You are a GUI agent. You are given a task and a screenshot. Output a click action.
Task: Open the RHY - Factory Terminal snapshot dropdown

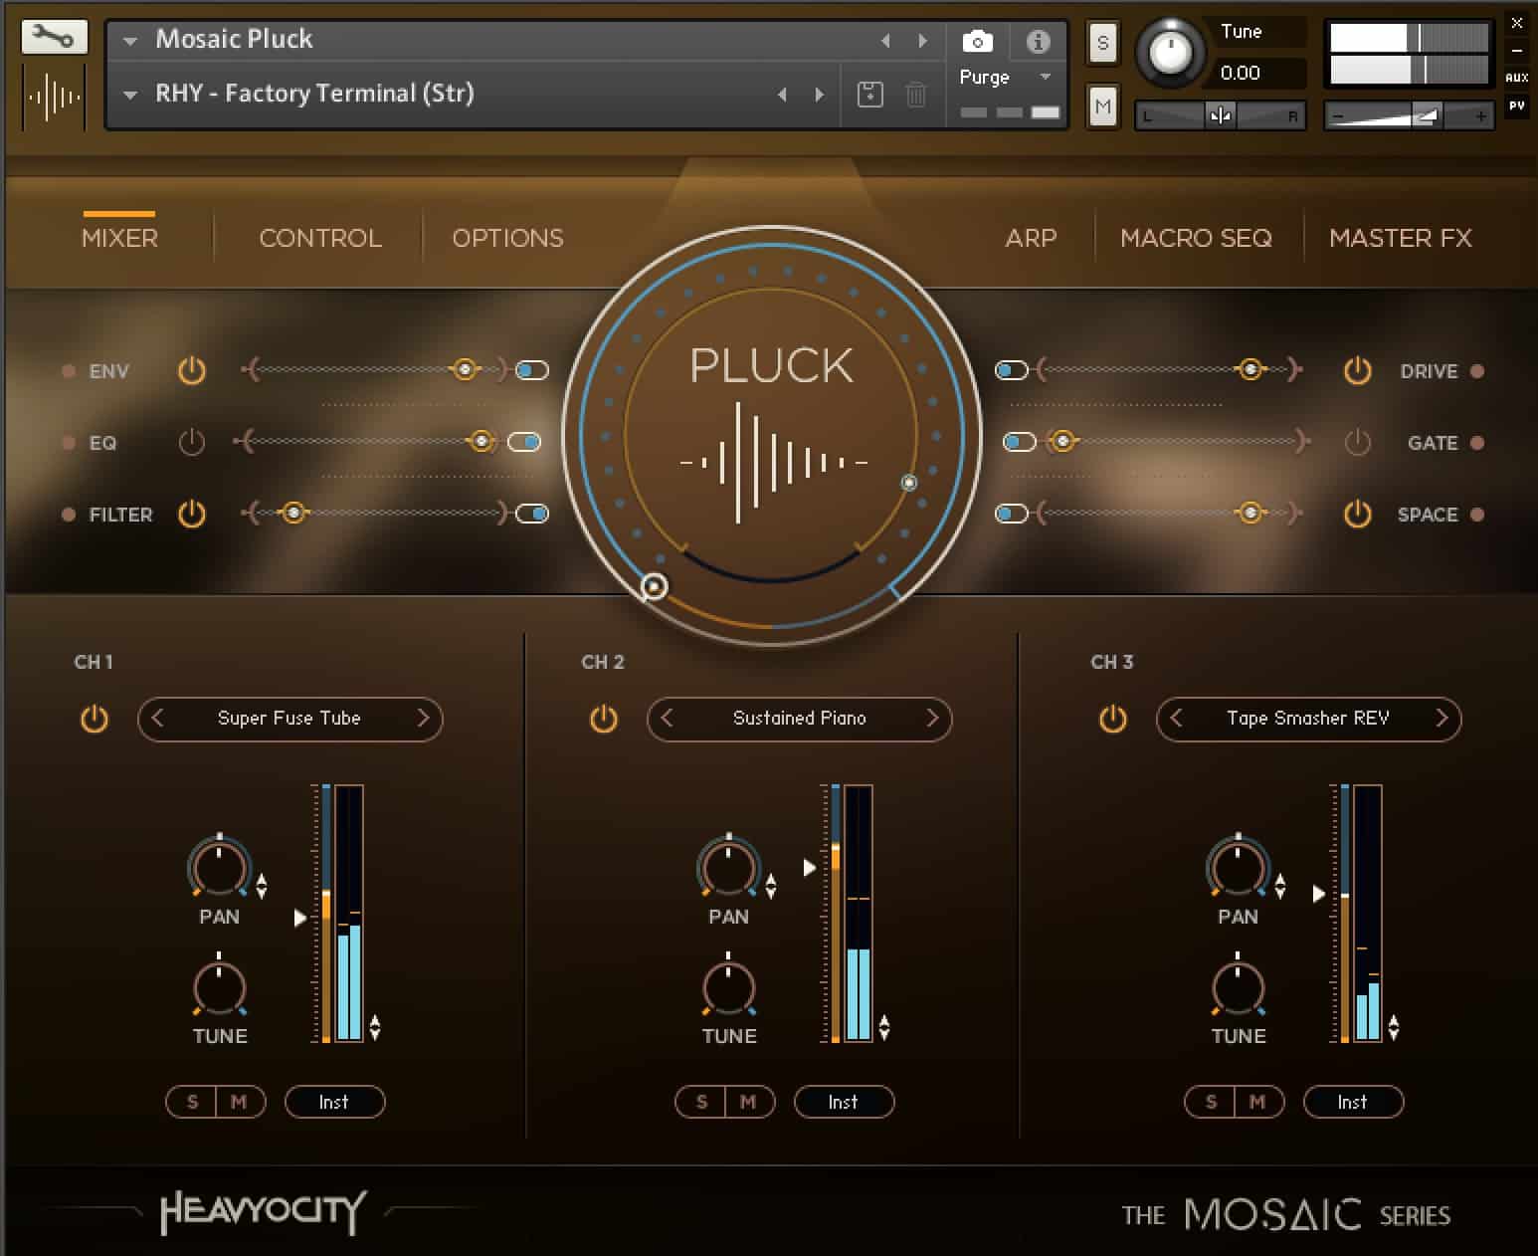point(130,96)
